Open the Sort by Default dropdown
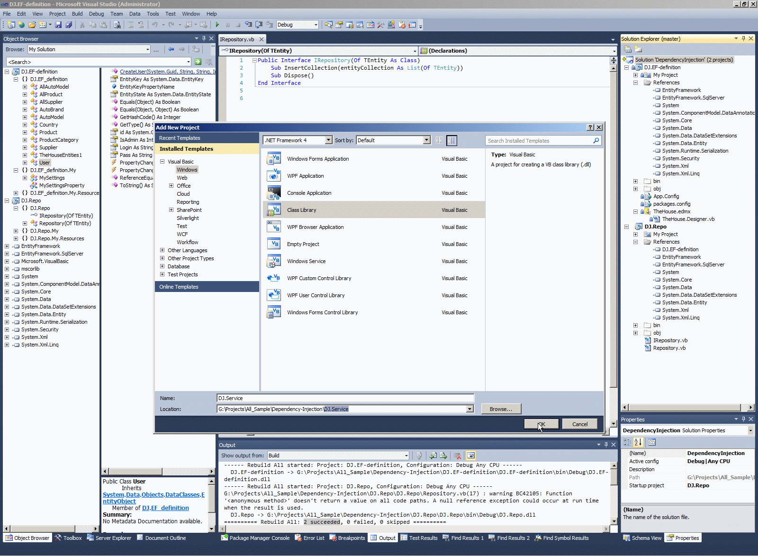Screen dimensions: 758x556 [x=426, y=140]
